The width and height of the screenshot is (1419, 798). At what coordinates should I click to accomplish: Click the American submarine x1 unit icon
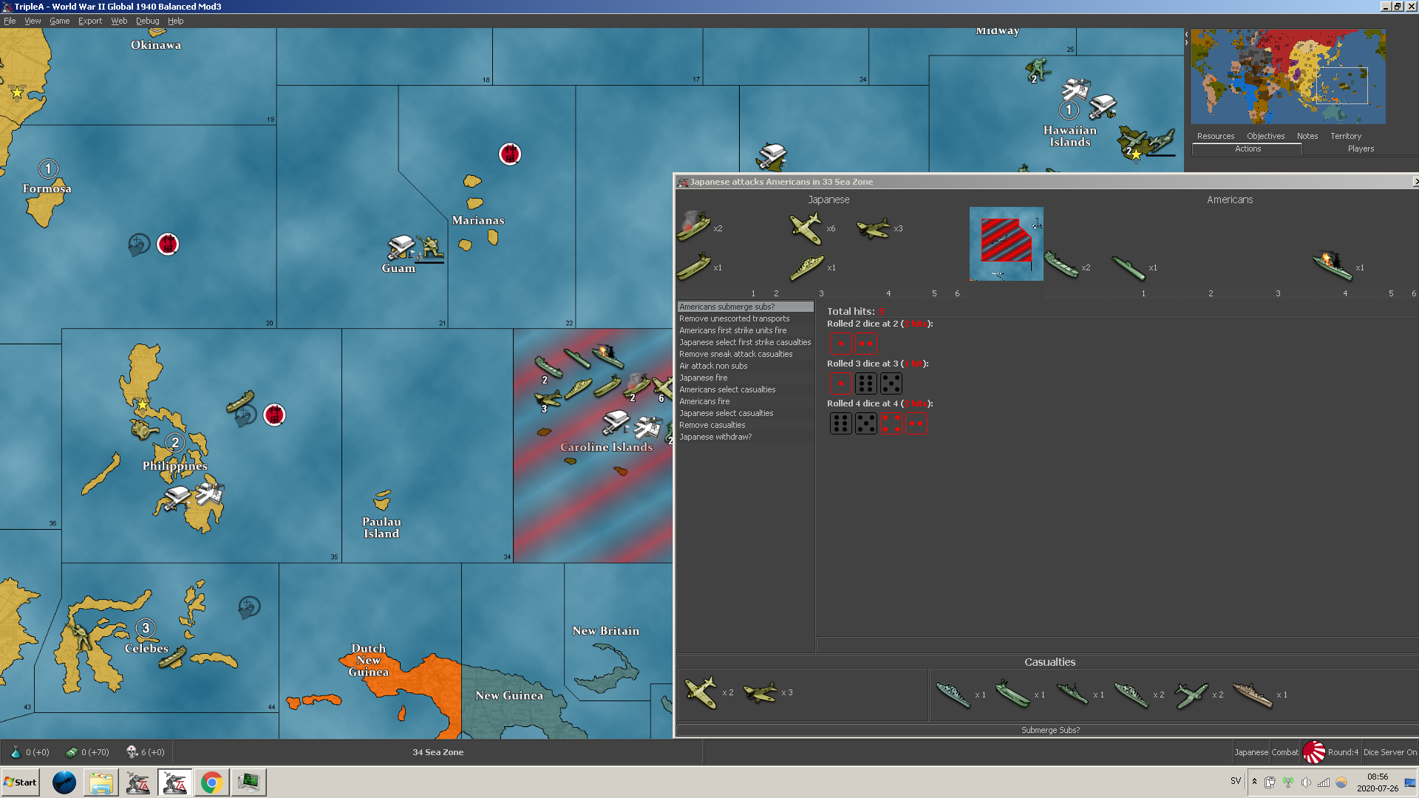(1129, 267)
